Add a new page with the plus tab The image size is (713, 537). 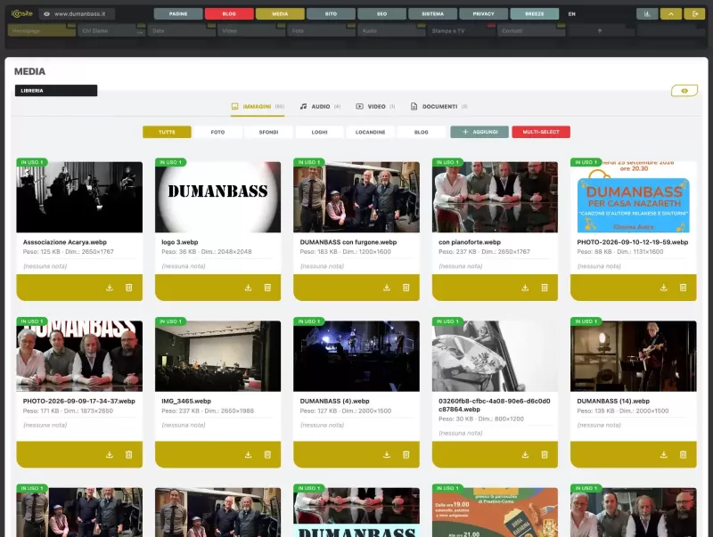[x=600, y=30]
